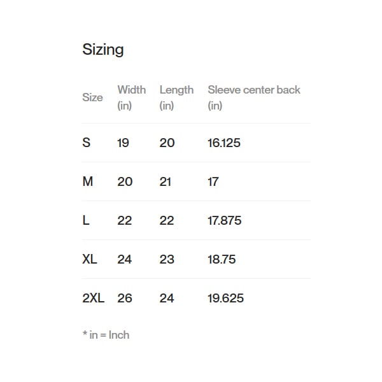Select sleeve value 17 in M row
Viewport: 382px width, 382px height.
213,181
